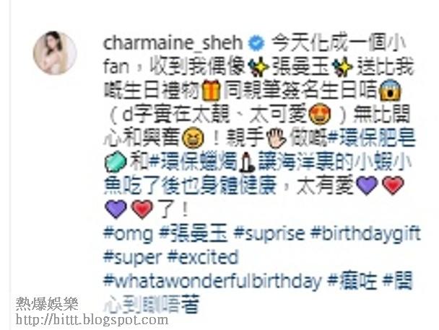Open the charmaine_sheh username link

click(x=173, y=43)
